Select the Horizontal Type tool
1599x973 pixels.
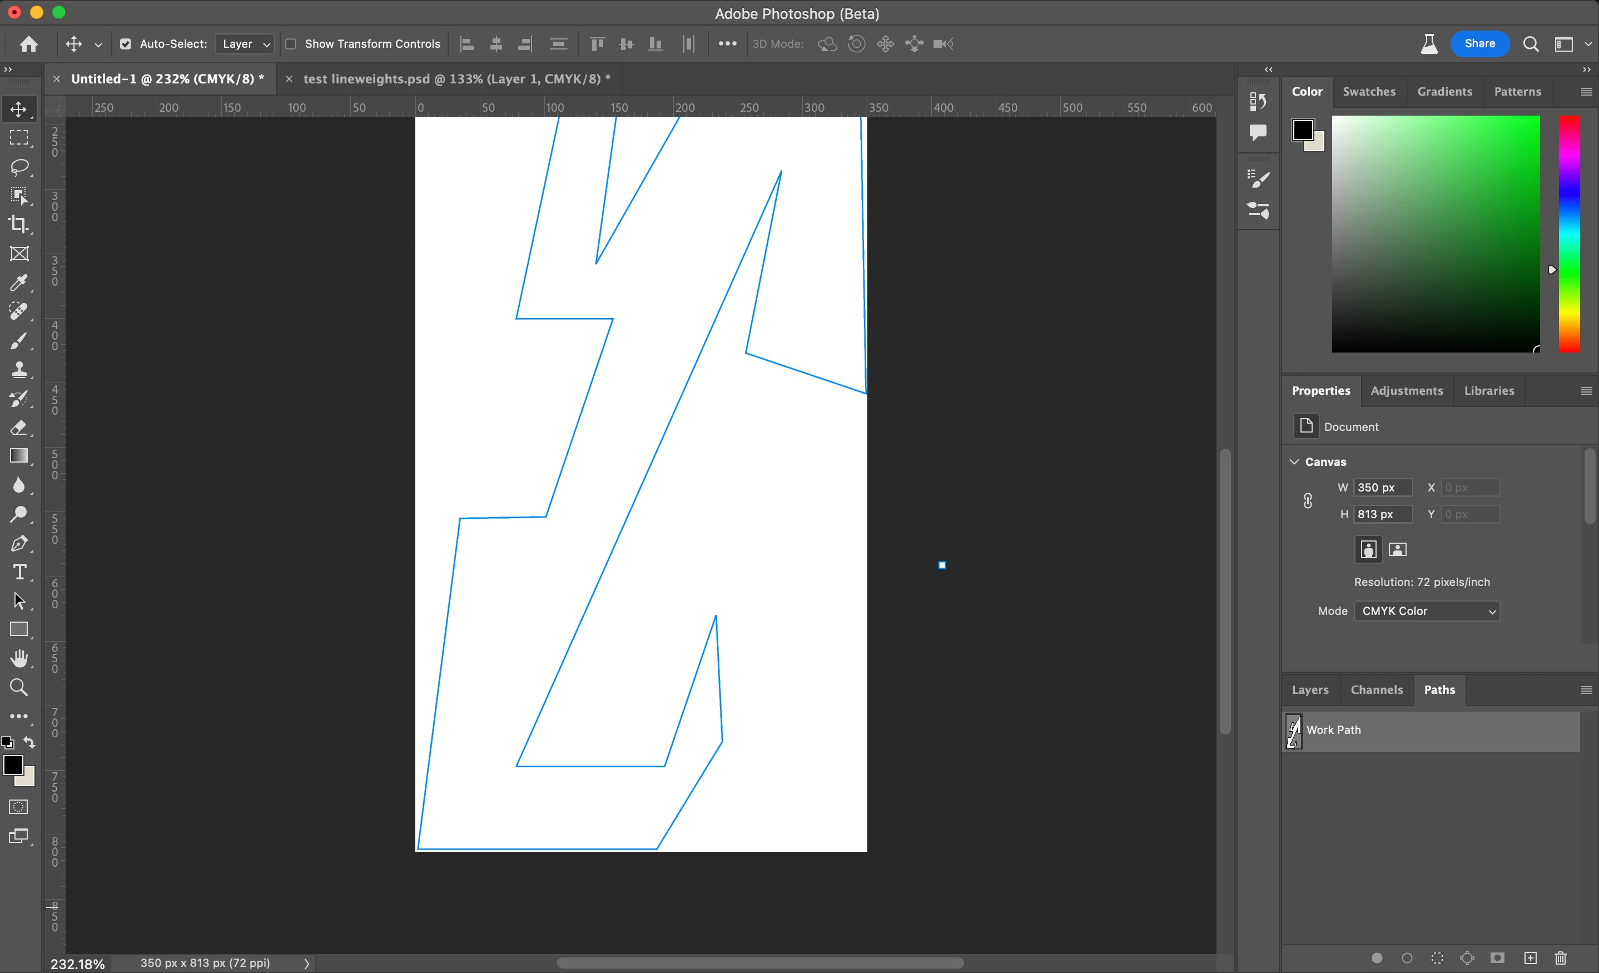click(19, 572)
